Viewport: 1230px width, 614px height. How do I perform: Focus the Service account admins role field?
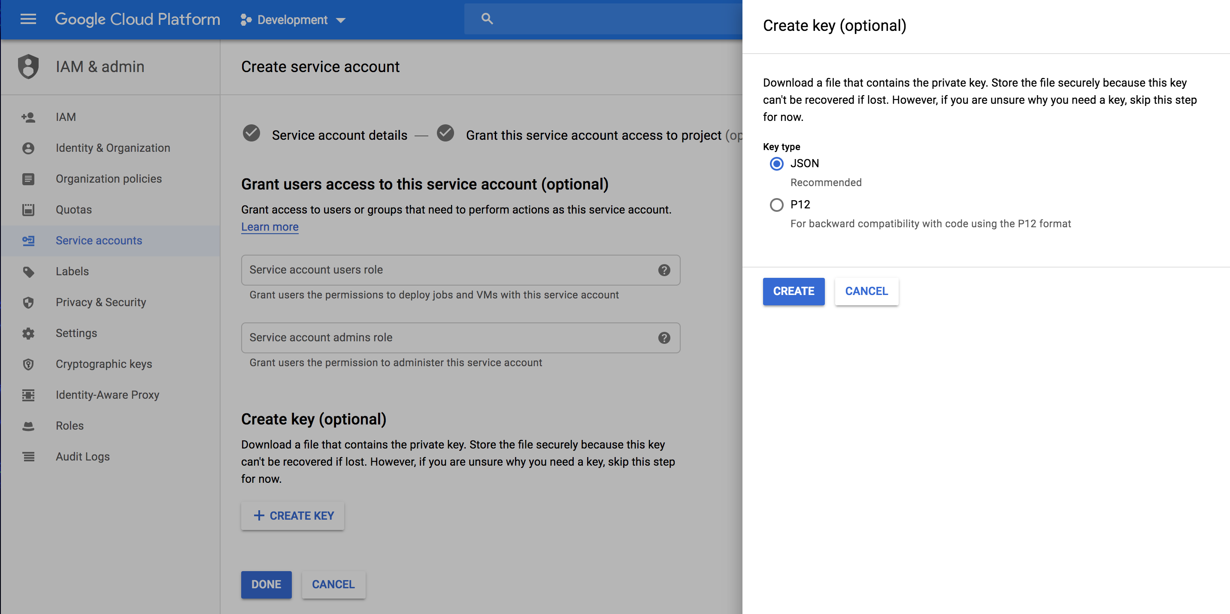[460, 338]
